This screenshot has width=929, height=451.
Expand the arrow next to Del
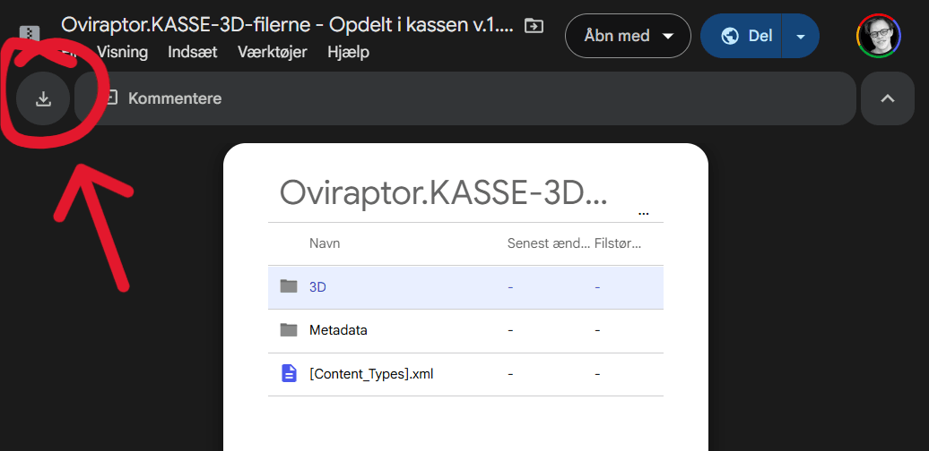[801, 36]
